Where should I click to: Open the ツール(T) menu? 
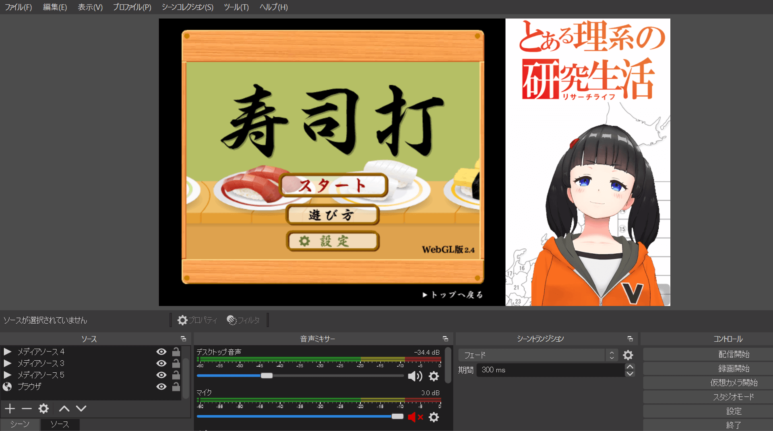point(236,7)
